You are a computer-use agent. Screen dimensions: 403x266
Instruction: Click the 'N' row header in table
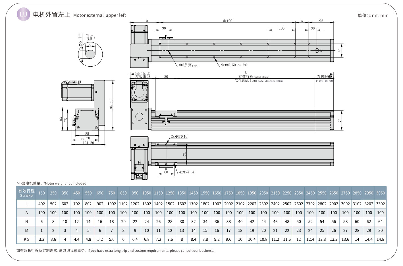point(26,222)
